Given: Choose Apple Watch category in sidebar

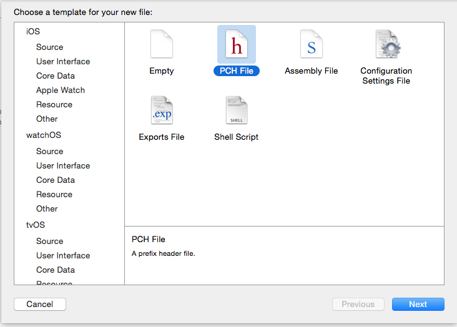Looking at the screenshot, I should point(61,90).
